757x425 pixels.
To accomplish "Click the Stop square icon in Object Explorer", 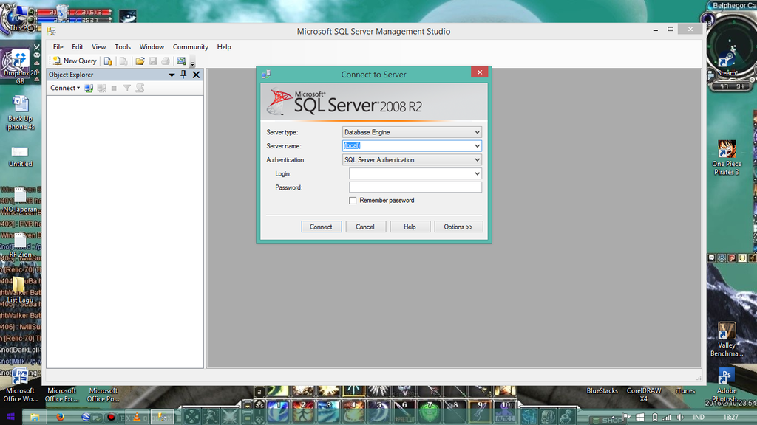I will pyautogui.click(x=114, y=89).
